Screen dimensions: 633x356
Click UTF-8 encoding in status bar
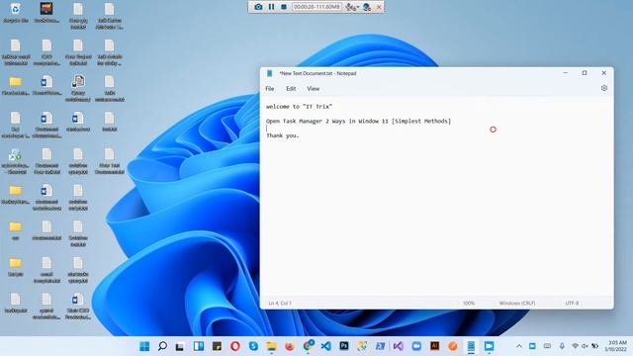pos(572,304)
